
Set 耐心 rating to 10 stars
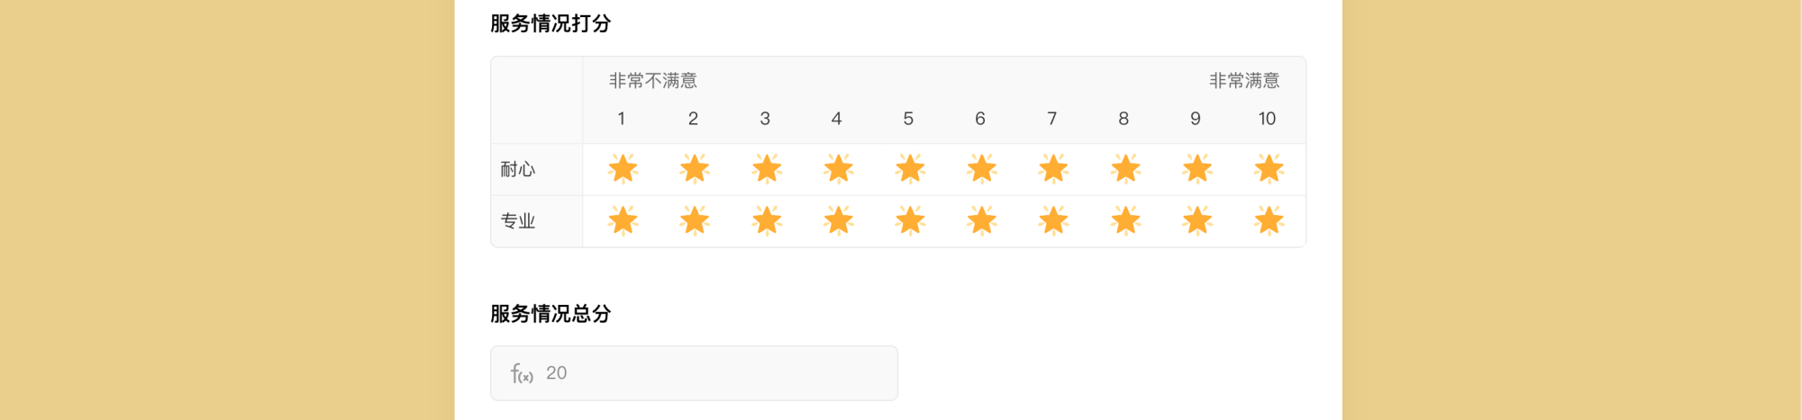click(1269, 169)
